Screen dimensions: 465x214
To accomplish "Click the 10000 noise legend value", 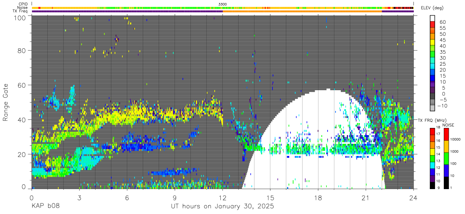I will [x=456, y=140].
